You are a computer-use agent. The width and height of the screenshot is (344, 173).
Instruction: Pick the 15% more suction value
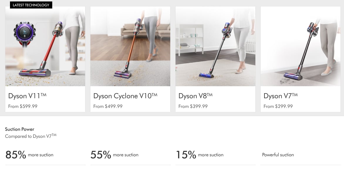pyautogui.click(x=200, y=155)
